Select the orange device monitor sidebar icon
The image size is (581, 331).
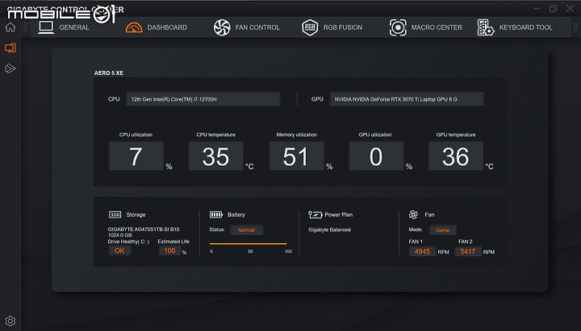pos(10,48)
